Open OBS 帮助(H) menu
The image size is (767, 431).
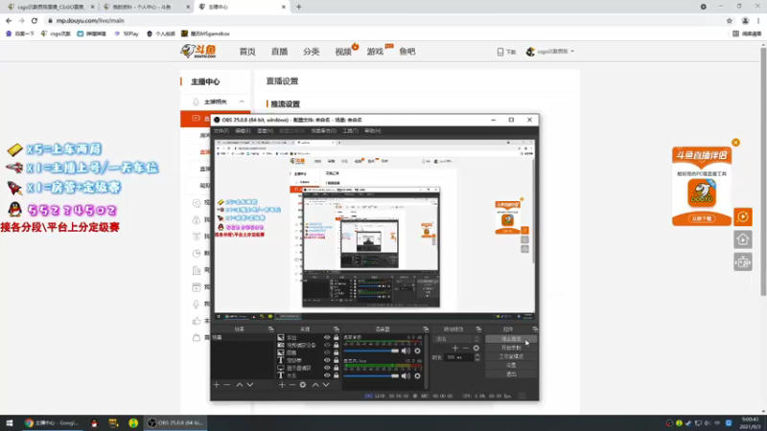tap(373, 131)
